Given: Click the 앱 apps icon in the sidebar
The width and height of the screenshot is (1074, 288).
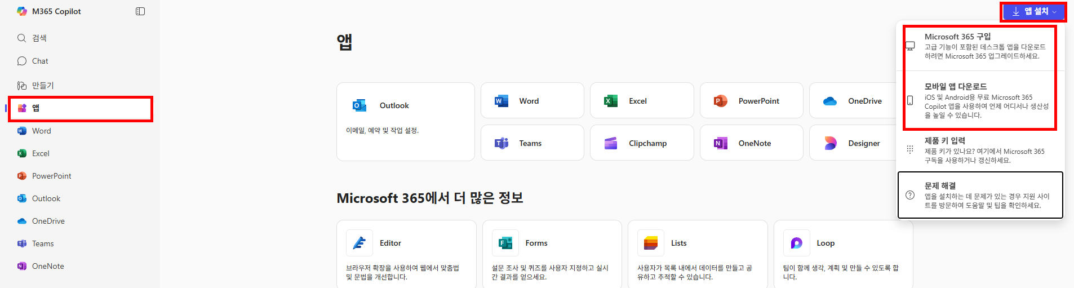Looking at the screenshot, I should click(x=22, y=108).
